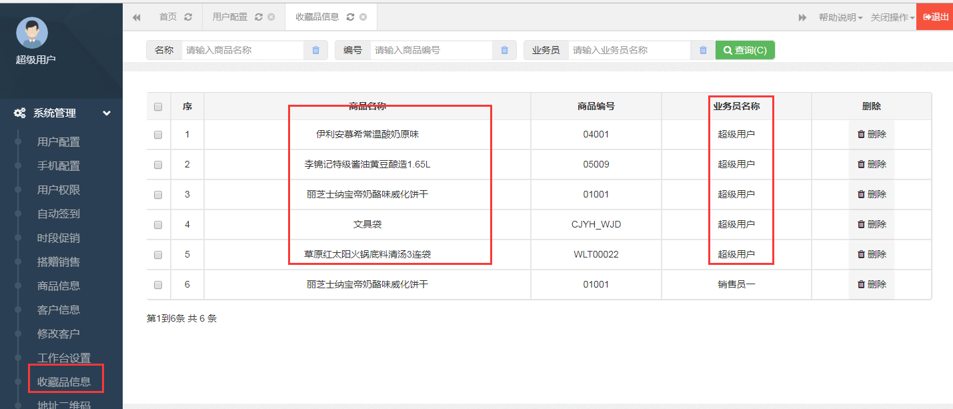The height and width of the screenshot is (409, 953).
Task: Delete row 3 丽芝士纳宝帝奶酪味威化饼干
Action: pyautogui.click(x=872, y=194)
